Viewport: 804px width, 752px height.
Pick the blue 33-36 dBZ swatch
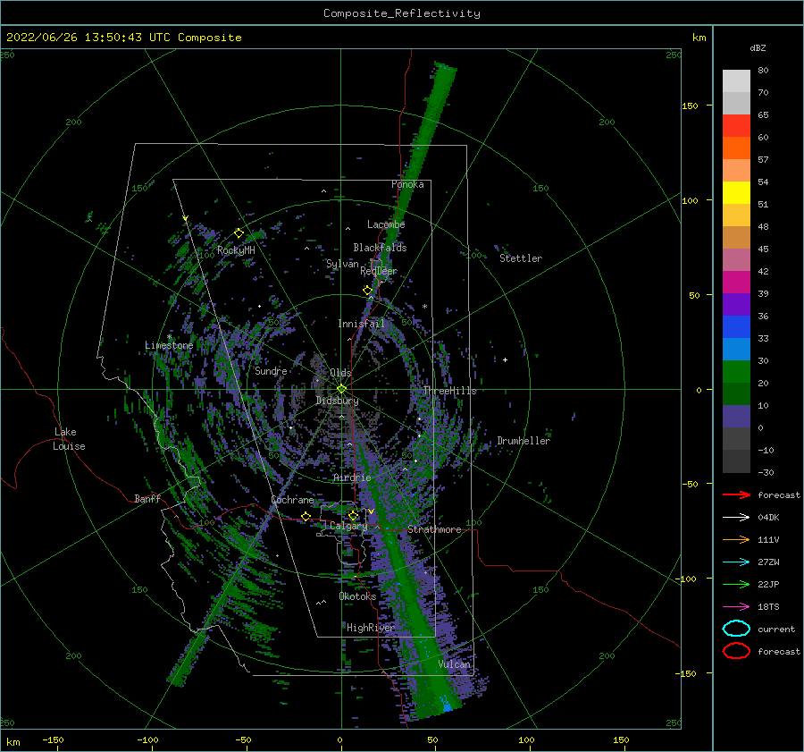(x=736, y=327)
